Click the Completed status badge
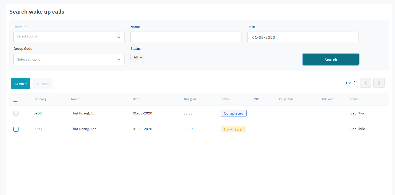Image resolution: width=395 pixels, height=195 pixels. 234,113
